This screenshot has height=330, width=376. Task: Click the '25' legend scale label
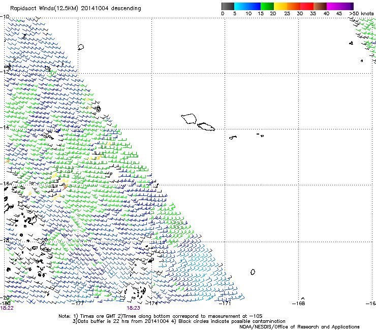(287, 13)
